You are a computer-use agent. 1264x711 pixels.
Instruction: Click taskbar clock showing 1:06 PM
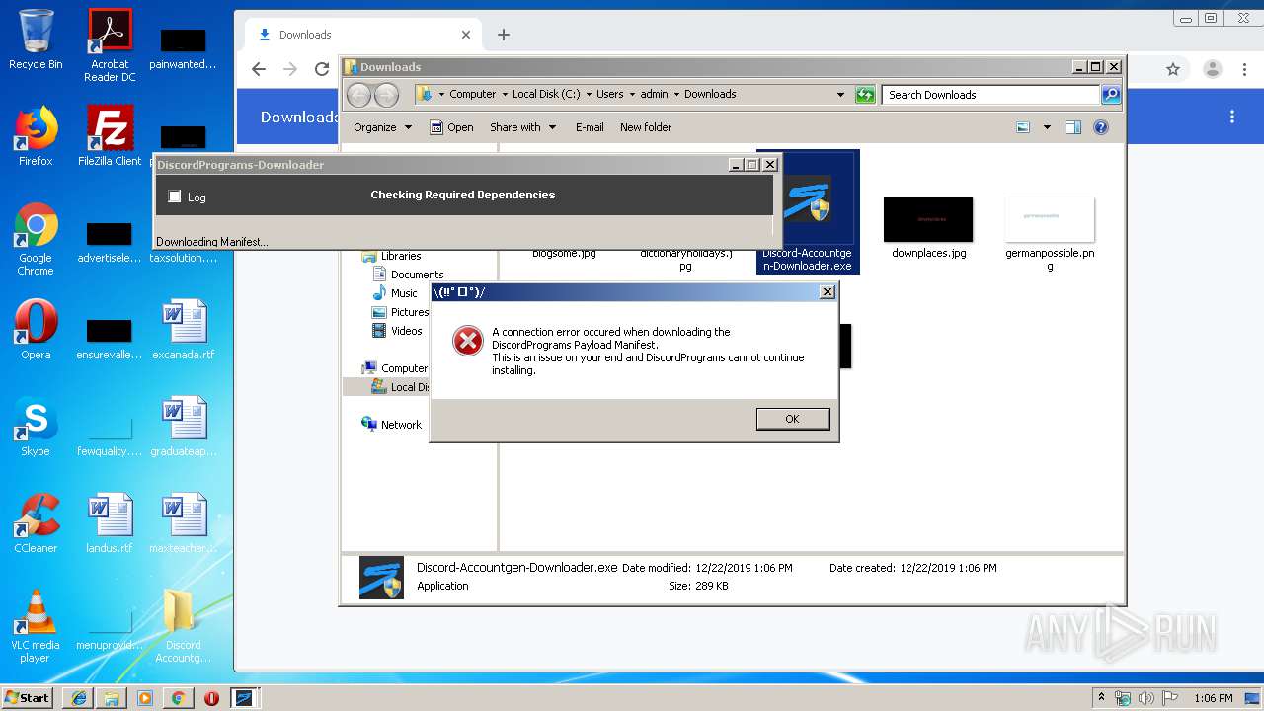(1214, 698)
